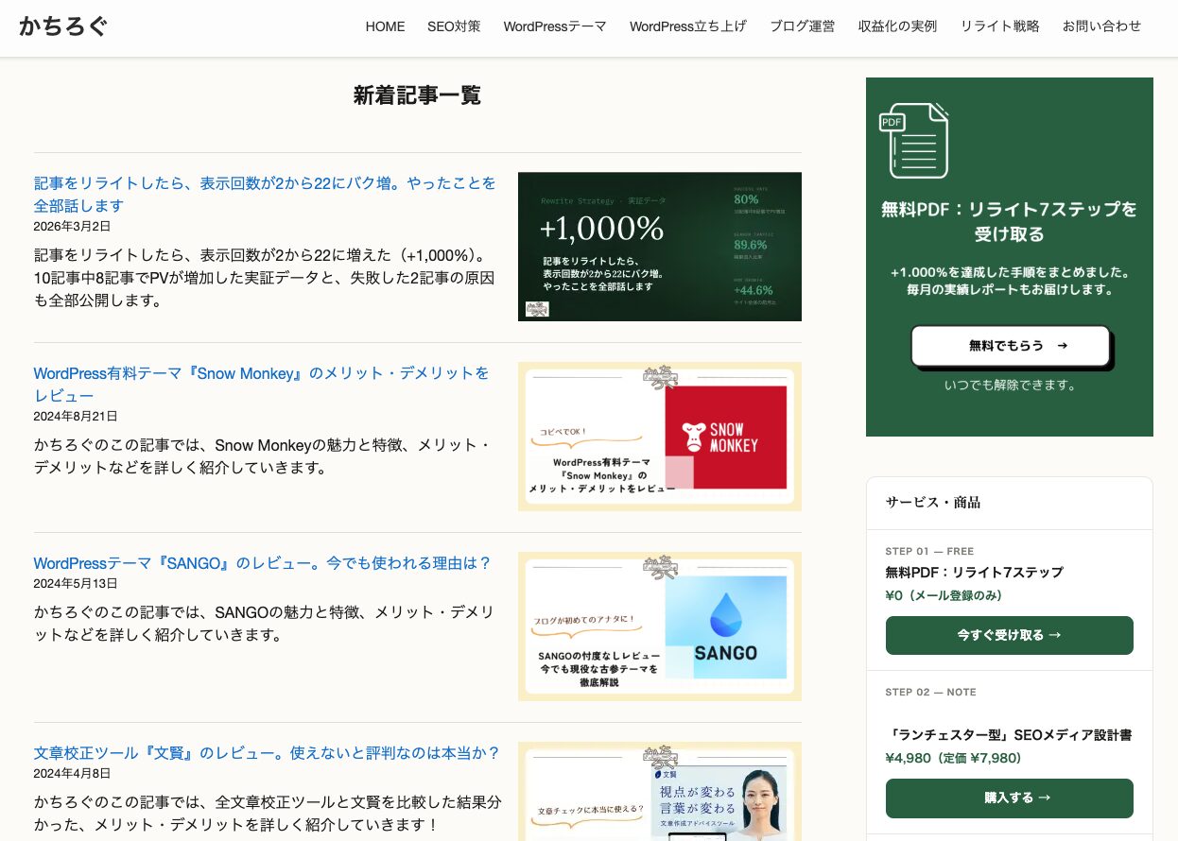Screen dimensions: 1178x841
Task: Click the 購入する button for the SEO設計書
Action: click(x=1009, y=798)
